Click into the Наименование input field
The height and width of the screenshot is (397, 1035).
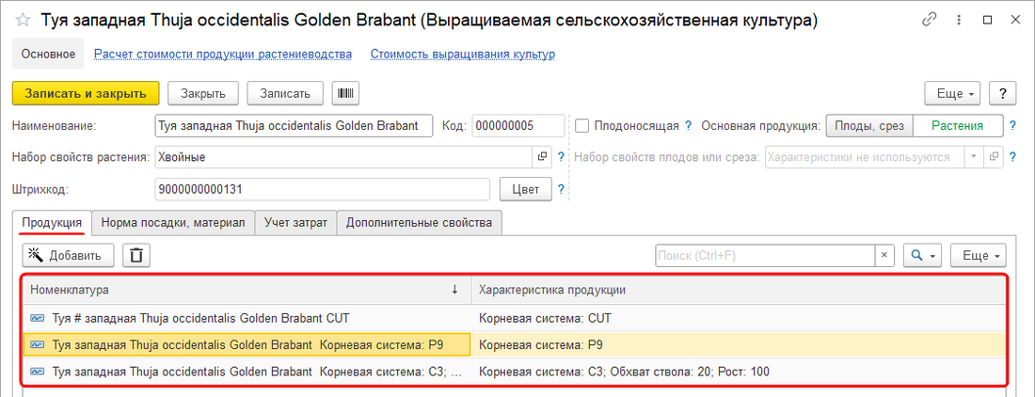(294, 125)
